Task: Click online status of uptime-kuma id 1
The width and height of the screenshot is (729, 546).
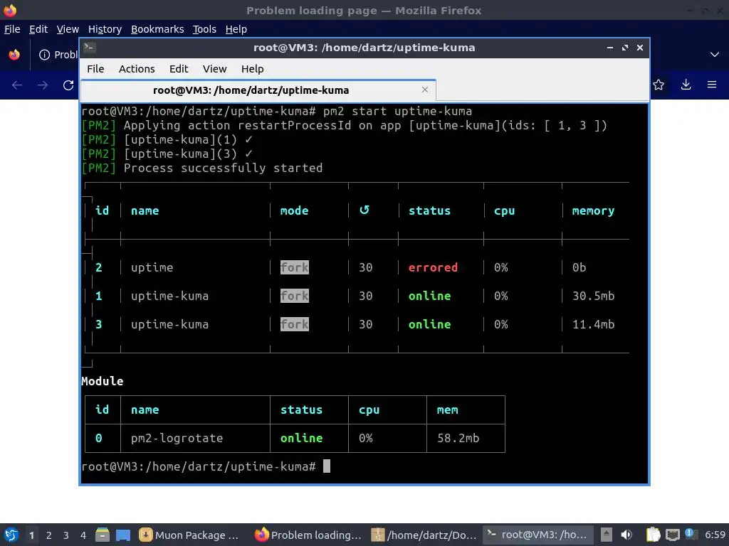Action: pyautogui.click(x=429, y=296)
